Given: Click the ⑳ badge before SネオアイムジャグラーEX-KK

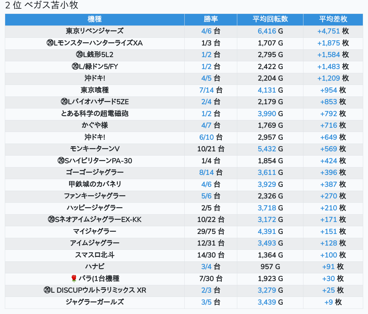Looking at the screenshot, I should (x=51, y=220).
